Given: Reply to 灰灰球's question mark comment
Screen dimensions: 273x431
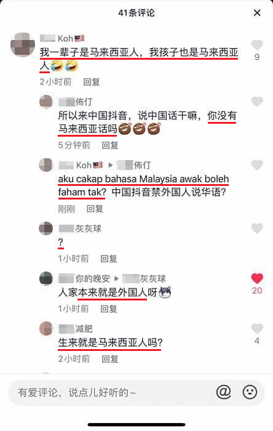Looking at the screenshot, I should pyautogui.click(x=109, y=259).
